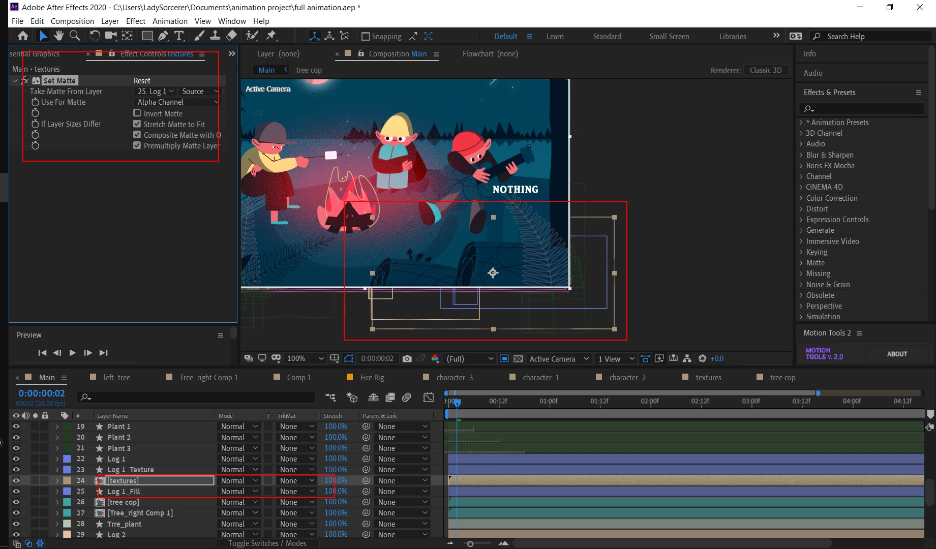Uncheck Premultiply Matte Layer
Image resolution: width=936 pixels, height=549 pixels.
[x=137, y=145]
